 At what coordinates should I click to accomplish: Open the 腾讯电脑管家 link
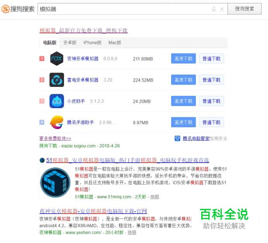pyautogui.click(x=196, y=138)
